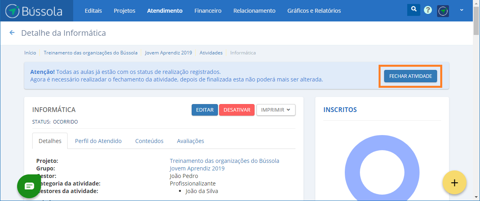The height and width of the screenshot is (201, 480).
Task: Open the Financeiro menu
Action: click(x=208, y=11)
